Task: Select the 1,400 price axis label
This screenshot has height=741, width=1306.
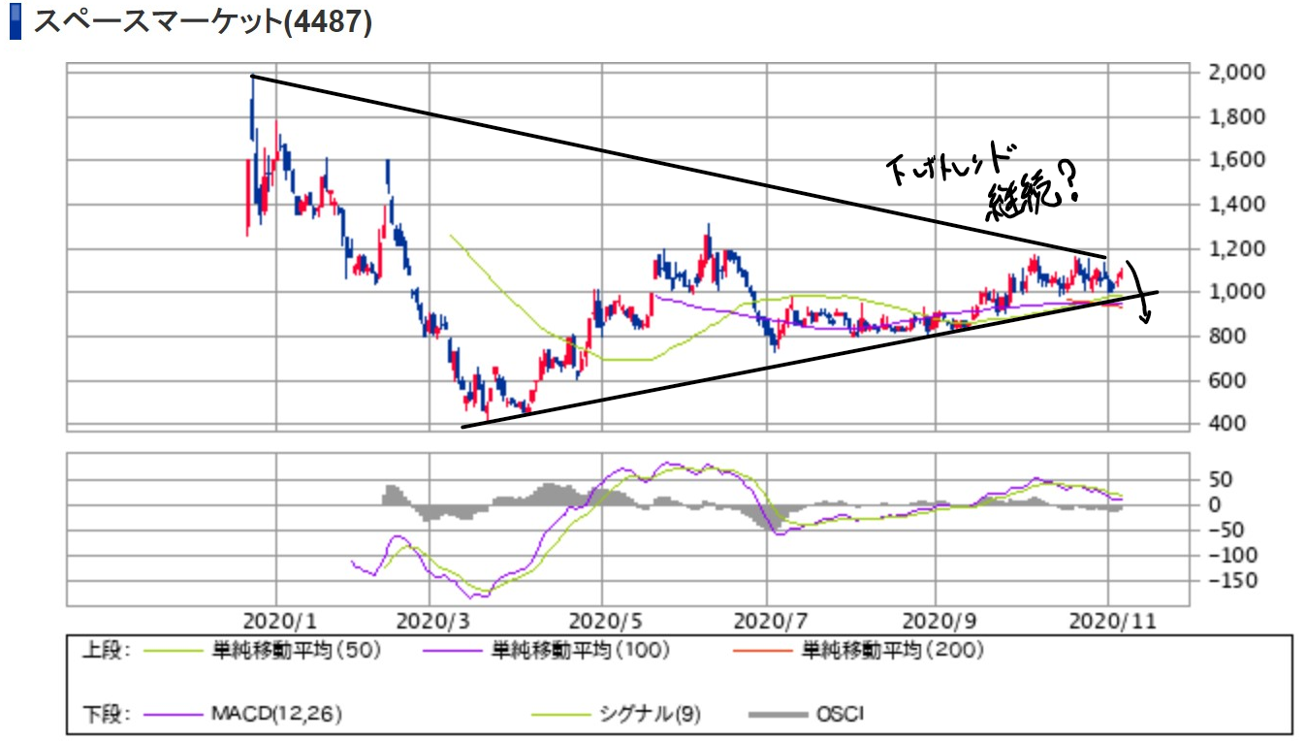Action: [1236, 205]
